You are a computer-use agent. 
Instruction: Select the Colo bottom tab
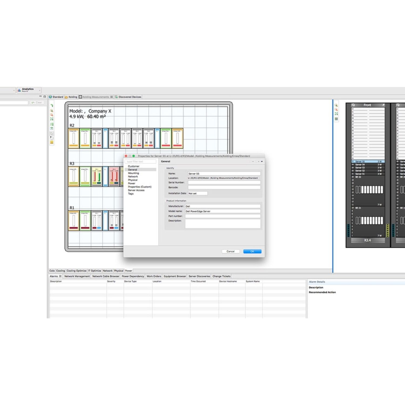[x=52, y=271]
